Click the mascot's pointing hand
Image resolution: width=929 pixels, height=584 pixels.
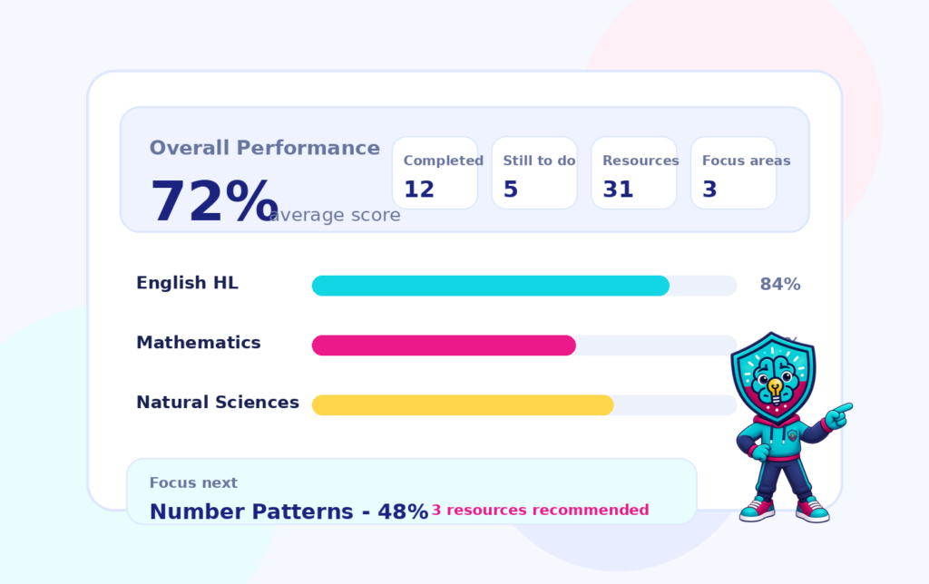(839, 414)
